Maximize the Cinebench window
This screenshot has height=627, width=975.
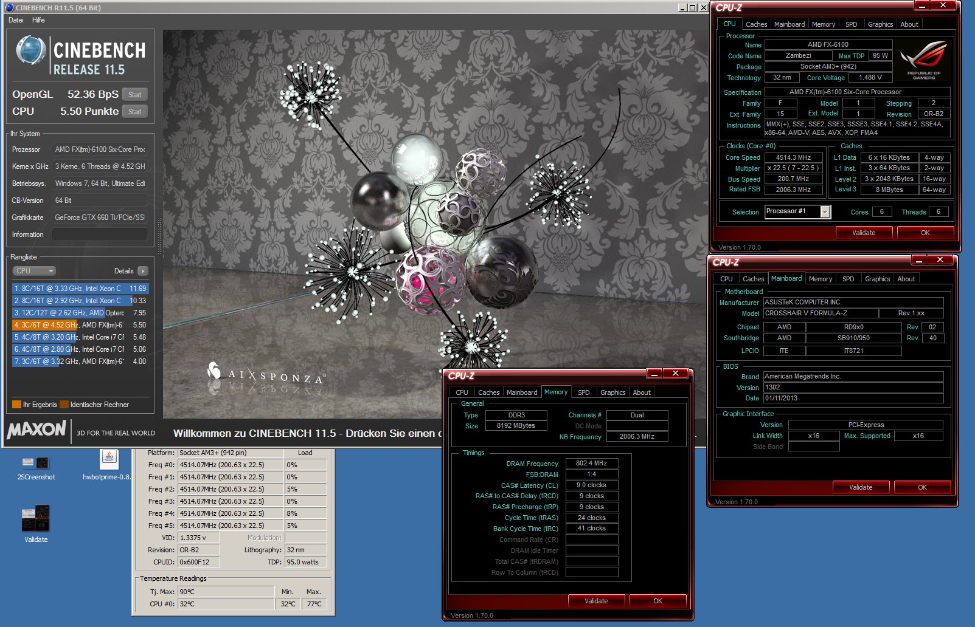pyautogui.click(x=692, y=8)
